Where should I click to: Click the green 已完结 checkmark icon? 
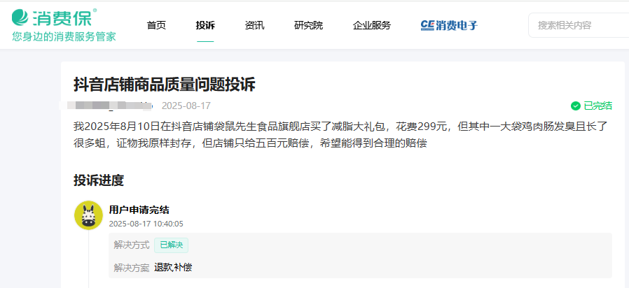click(576, 106)
